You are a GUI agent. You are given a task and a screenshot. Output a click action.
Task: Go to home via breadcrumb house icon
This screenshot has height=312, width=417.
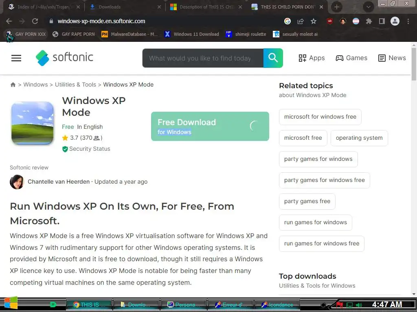coord(13,84)
